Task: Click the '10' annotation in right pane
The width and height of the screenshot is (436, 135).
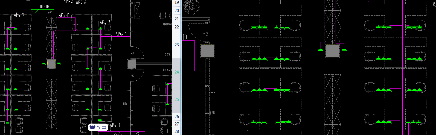Action: pos(185,37)
